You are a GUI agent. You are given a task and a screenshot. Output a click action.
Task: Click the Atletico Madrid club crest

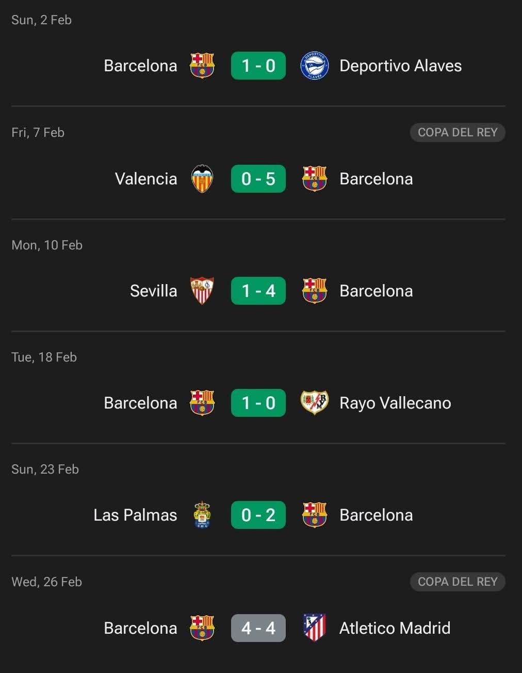click(314, 628)
